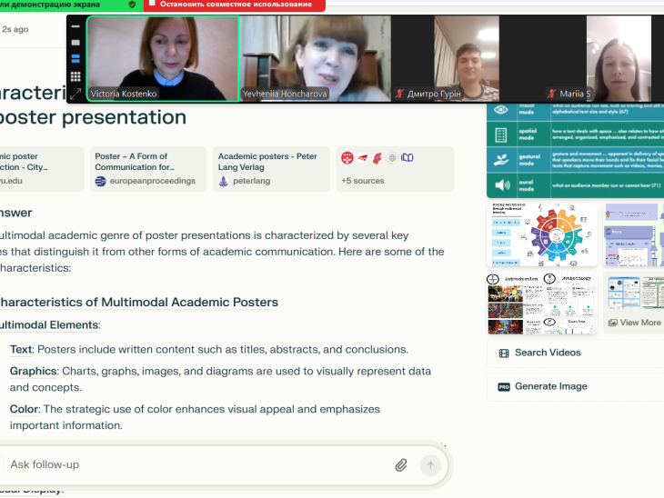Image resolution: width=664 pixels, height=498 pixels.
Task: Expand the +5 sources card
Action: (x=395, y=169)
